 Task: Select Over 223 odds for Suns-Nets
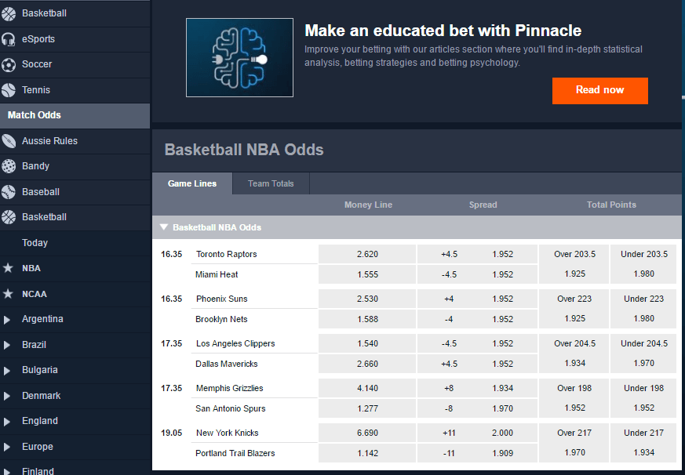574,309
